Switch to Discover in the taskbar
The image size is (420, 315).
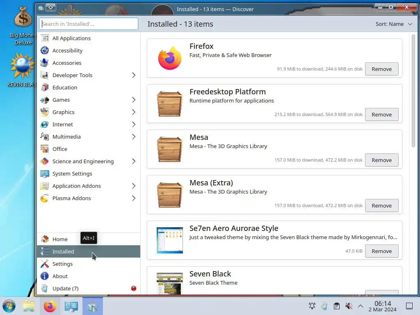[x=93, y=306]
